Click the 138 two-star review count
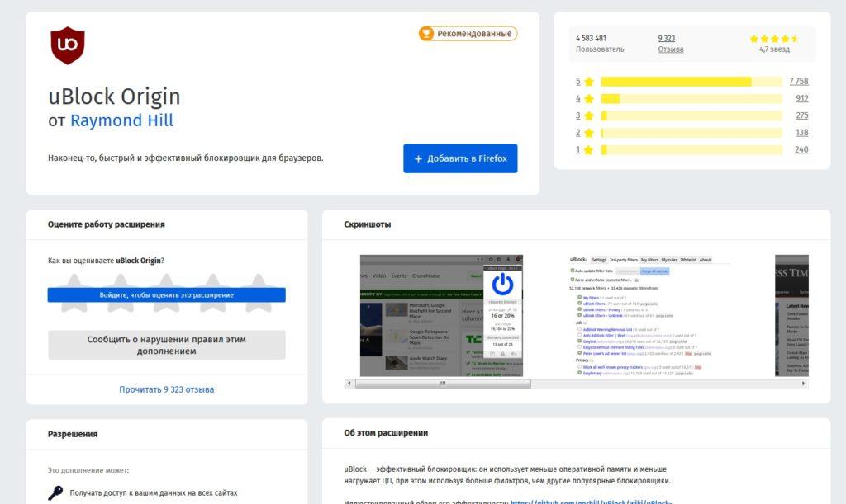The image size is (846, 504). pos(801,133)
